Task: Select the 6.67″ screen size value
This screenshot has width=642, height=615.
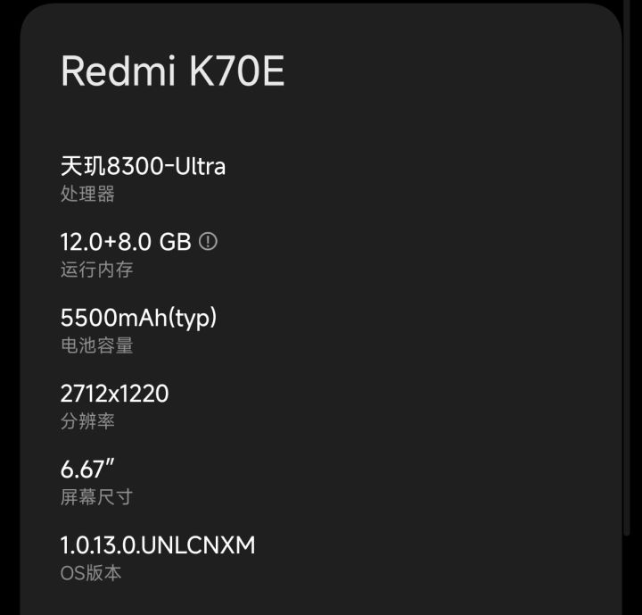Action: coord(89,470)
